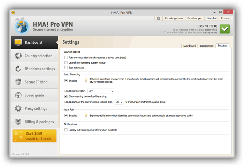
Task: Click the Auto Path lightbulb hint icon
Action: 86,115
